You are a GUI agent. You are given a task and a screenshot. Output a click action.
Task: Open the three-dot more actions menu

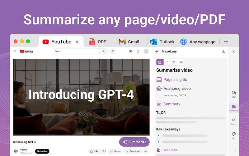coord(145,151)
